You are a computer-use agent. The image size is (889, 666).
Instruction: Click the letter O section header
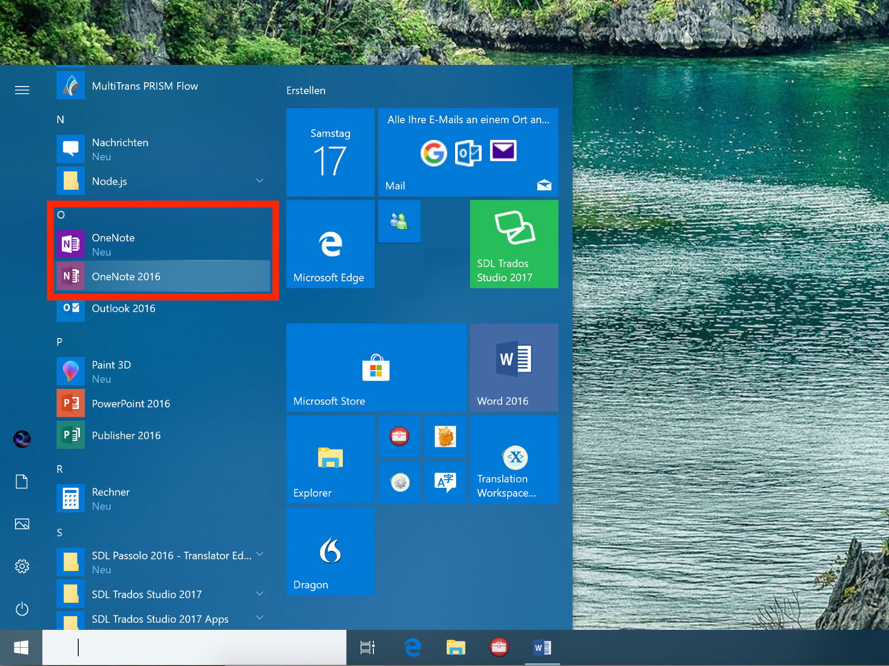click(x=61, y=215)
